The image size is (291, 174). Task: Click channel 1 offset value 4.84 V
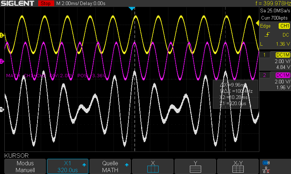283,67
